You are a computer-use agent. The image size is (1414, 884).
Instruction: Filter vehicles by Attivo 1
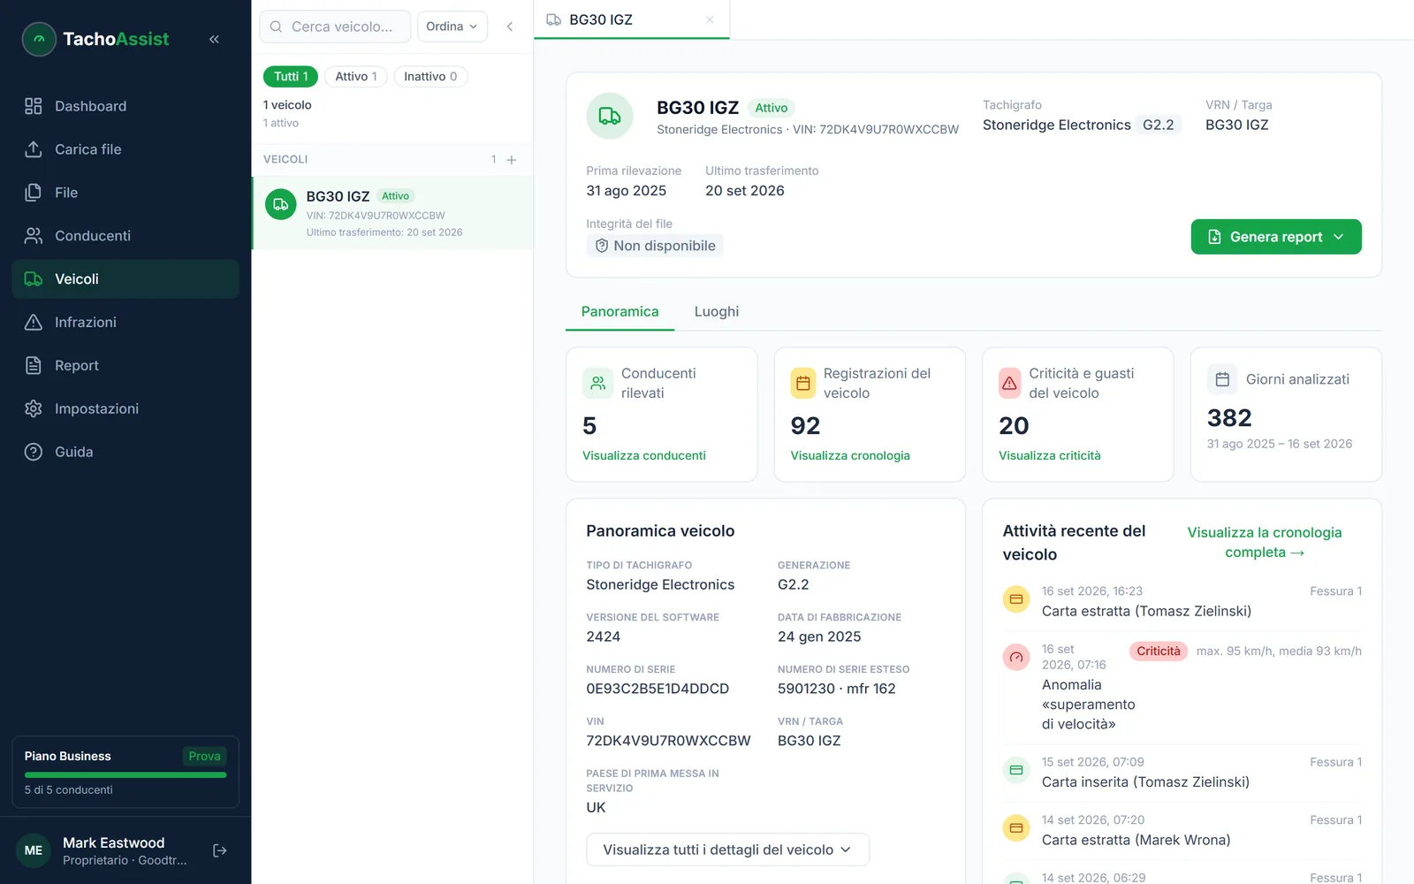point(356,77)
